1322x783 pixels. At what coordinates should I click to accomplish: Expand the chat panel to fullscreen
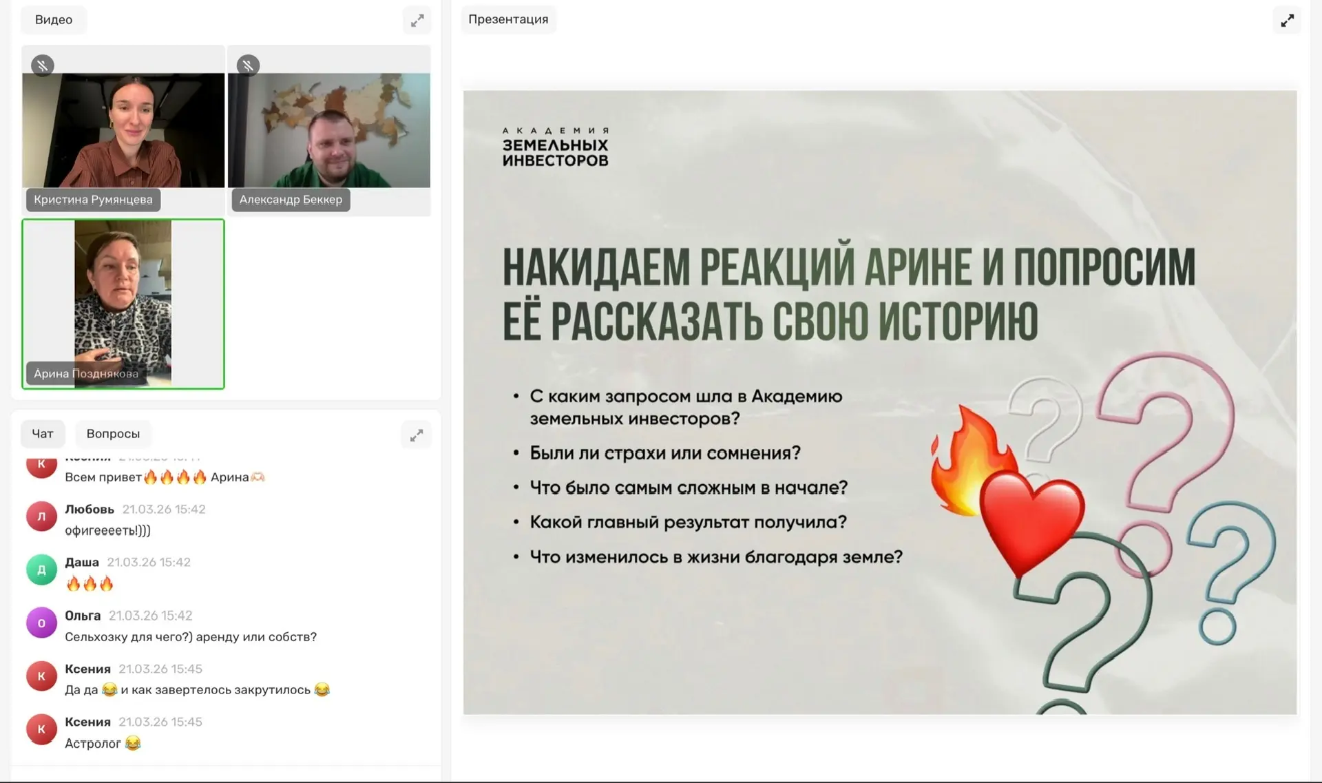(417, 435)
